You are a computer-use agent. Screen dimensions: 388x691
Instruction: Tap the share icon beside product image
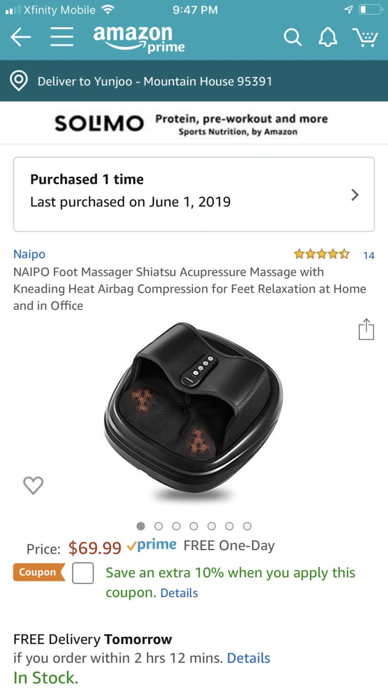[x=366, y=329]
